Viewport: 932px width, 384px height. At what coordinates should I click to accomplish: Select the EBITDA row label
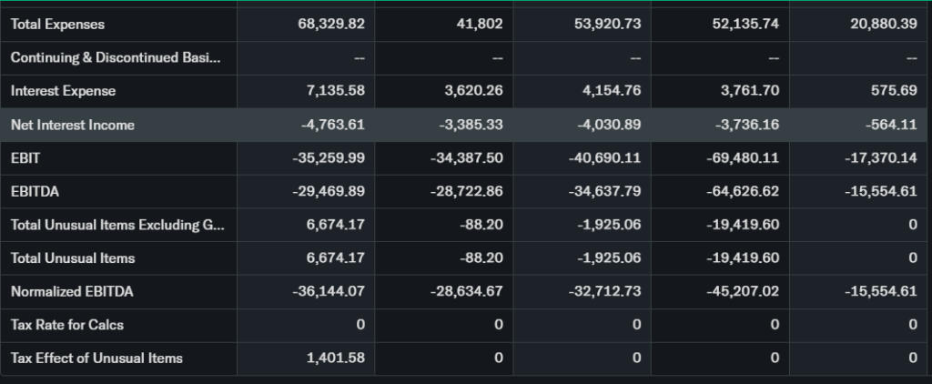[35, 191]
